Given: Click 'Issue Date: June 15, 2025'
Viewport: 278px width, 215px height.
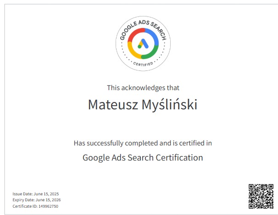Looking at the screenshot, I should [36, 194].
